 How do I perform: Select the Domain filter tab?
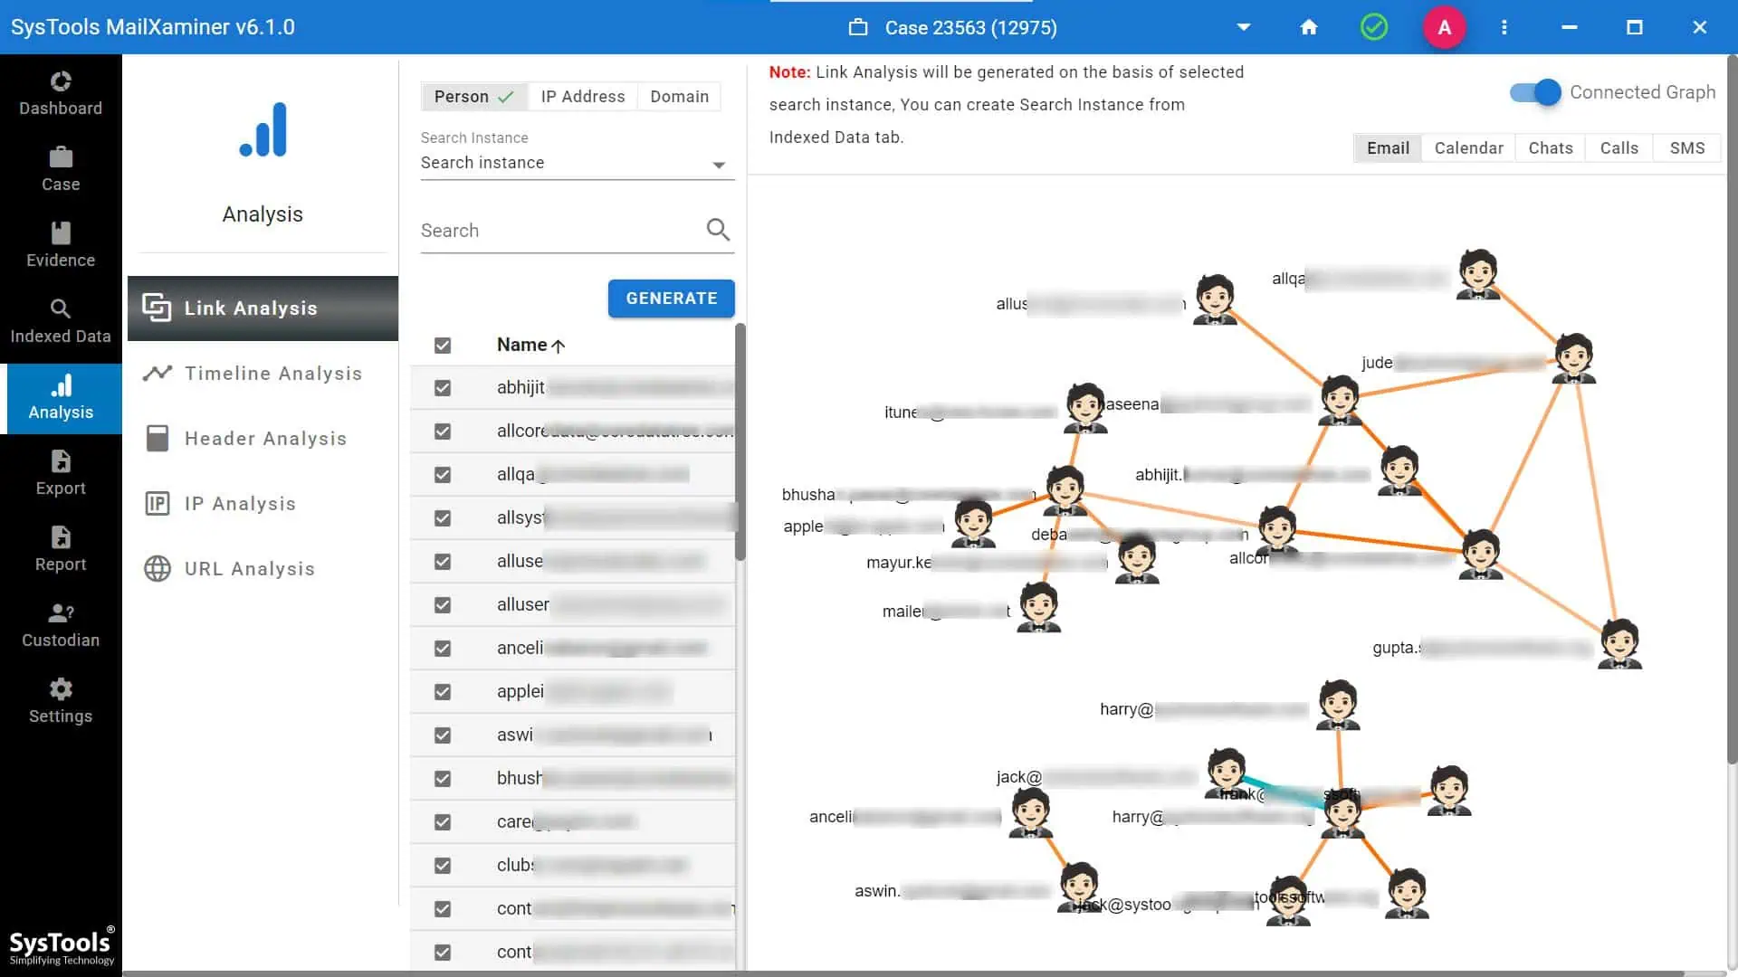[679, 96]
